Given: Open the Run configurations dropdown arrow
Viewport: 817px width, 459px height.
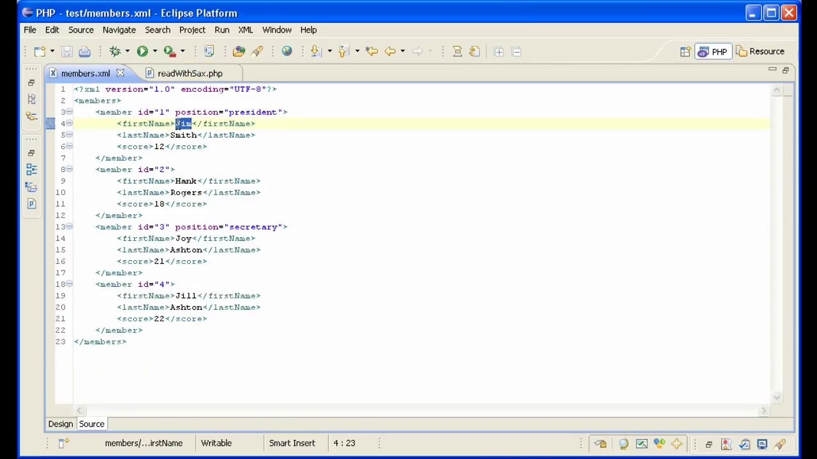Looking at the screenshot, I should (x=154, y=52).
